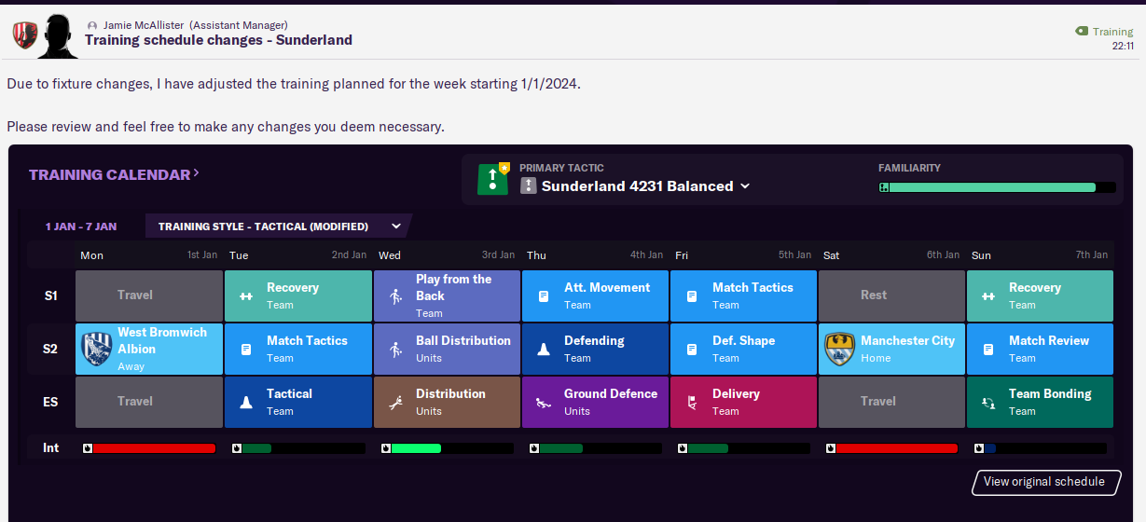The width and height of the screenshot is (1146, 522).
Task: Click the Int row label
Action: [51, 448]
